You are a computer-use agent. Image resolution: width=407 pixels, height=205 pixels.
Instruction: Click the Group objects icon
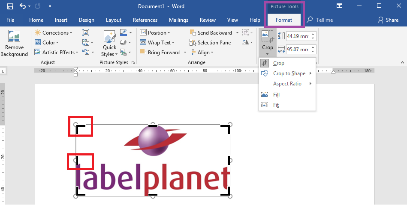click(x=245, y=32)
